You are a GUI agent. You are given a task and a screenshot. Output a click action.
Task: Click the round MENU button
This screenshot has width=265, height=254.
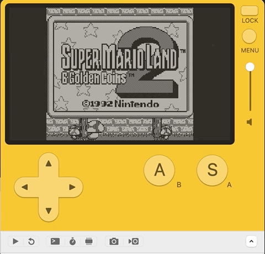[249, 36]
